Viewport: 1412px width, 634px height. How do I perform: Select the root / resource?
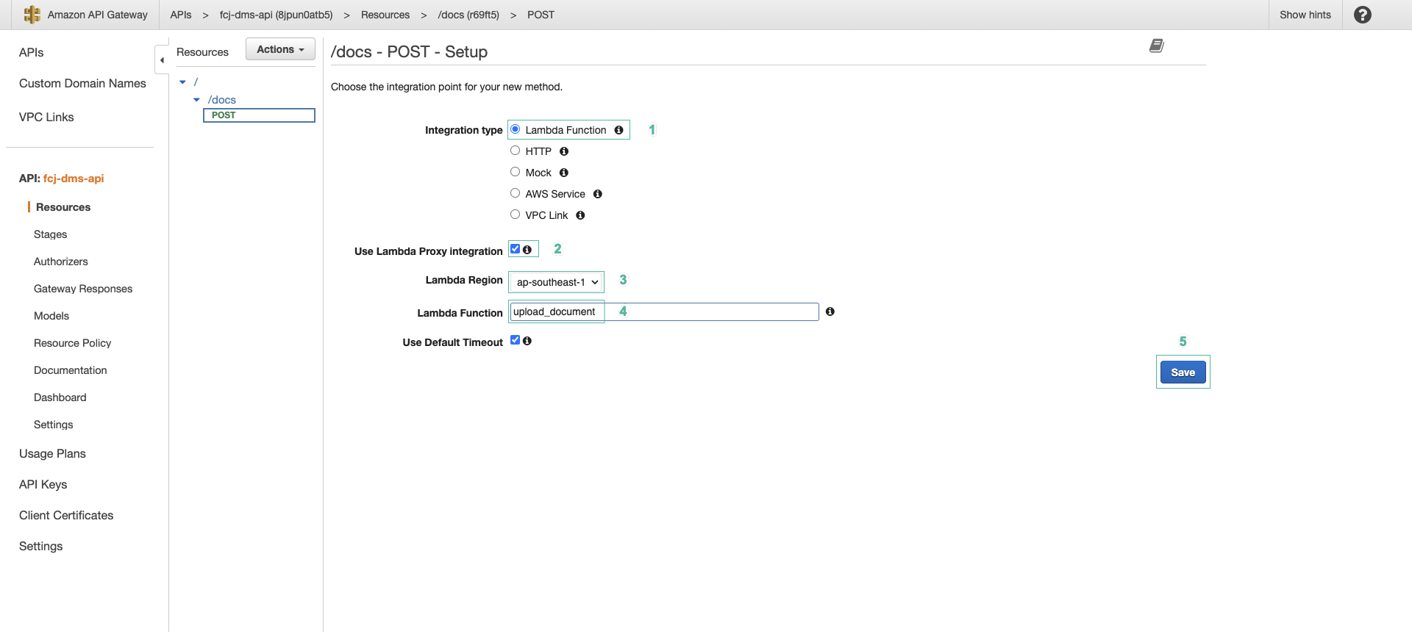(x=196, y=82)
